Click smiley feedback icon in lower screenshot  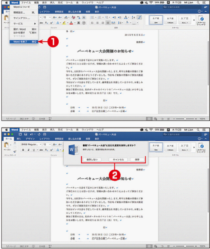[x=200, y=139]
